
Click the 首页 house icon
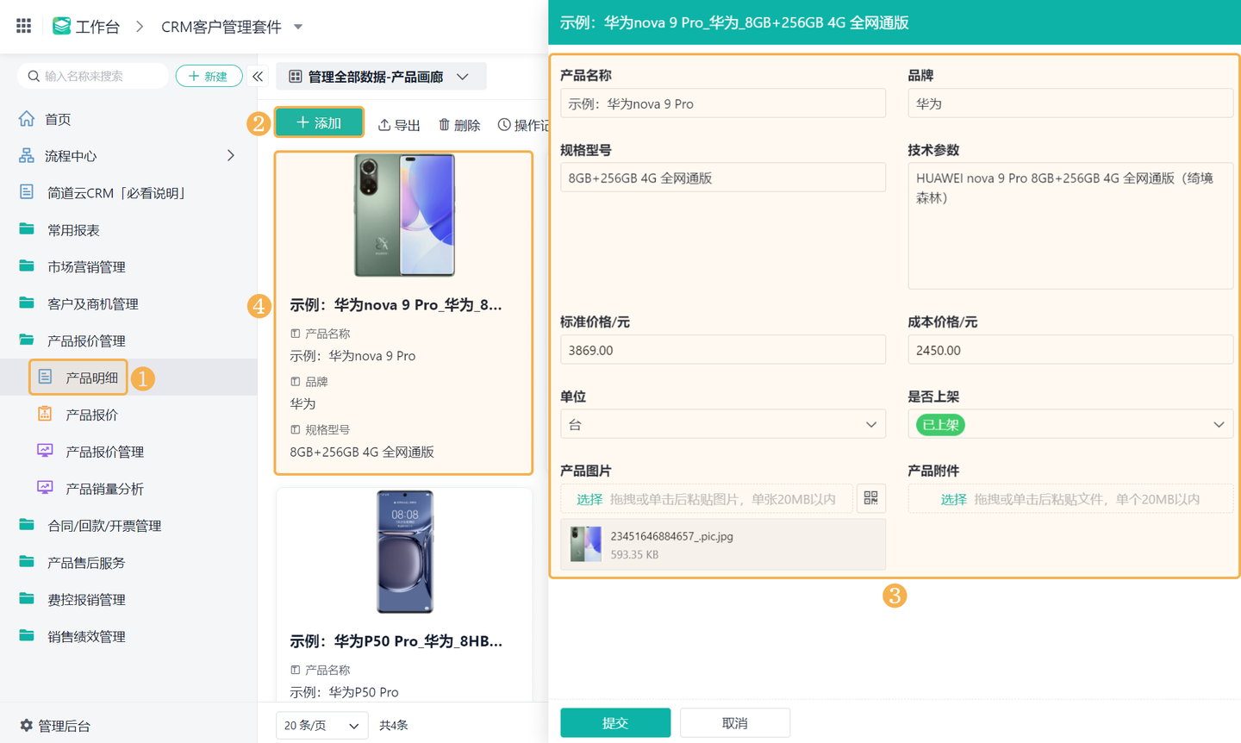(x=27, y=119)
